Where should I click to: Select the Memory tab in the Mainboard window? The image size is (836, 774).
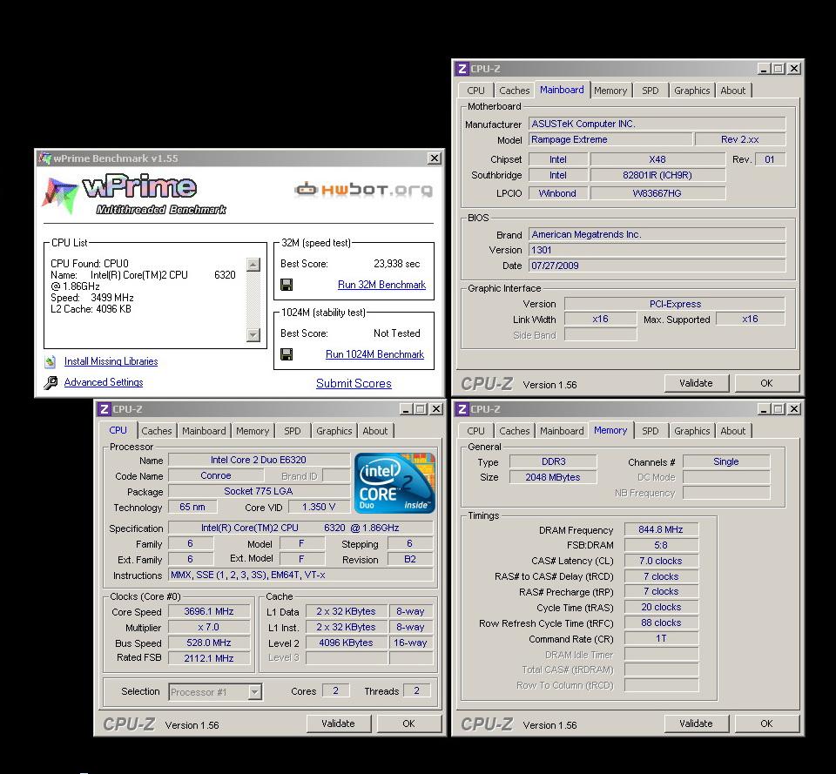click(610, 91)
